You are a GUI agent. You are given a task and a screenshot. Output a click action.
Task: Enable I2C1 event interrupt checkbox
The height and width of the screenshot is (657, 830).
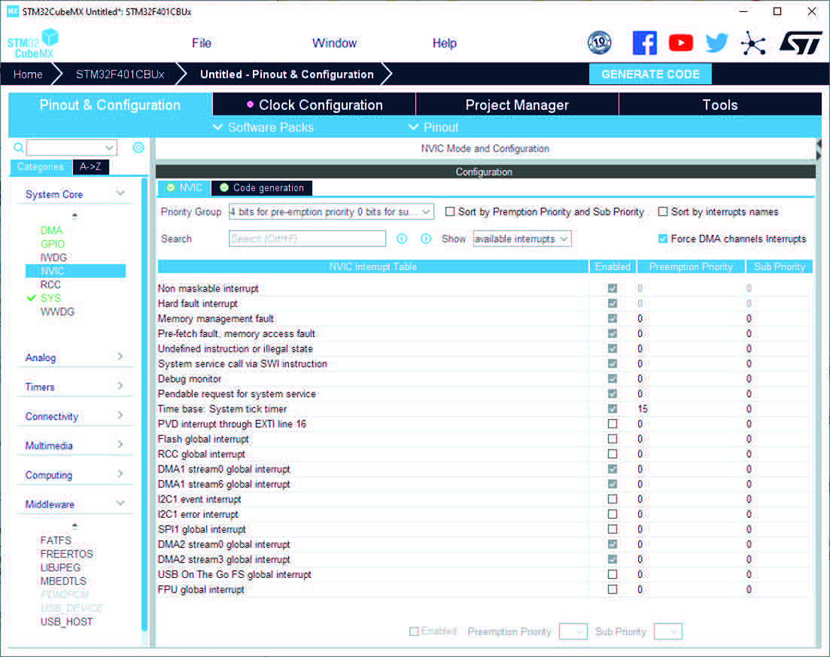click(613, 499)
